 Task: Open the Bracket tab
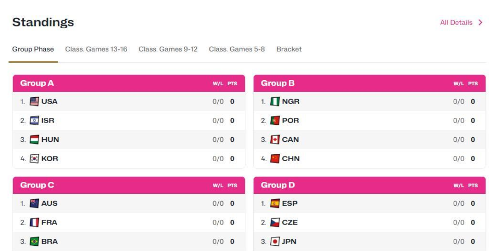289,49
